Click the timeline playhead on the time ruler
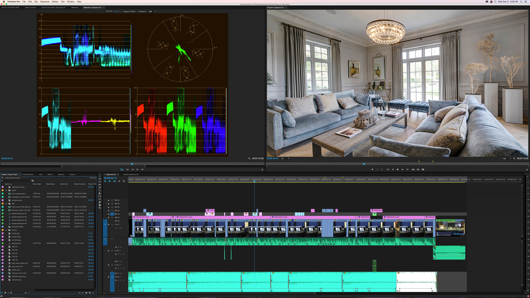Screen dimensions: 530x298 pos(254,181)
